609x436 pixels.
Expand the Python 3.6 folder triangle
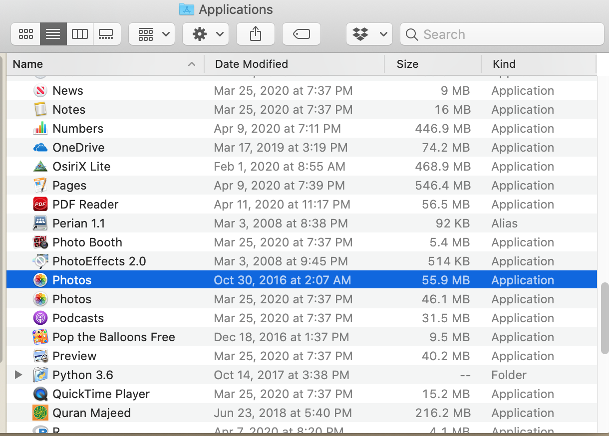tap(18, 375)
